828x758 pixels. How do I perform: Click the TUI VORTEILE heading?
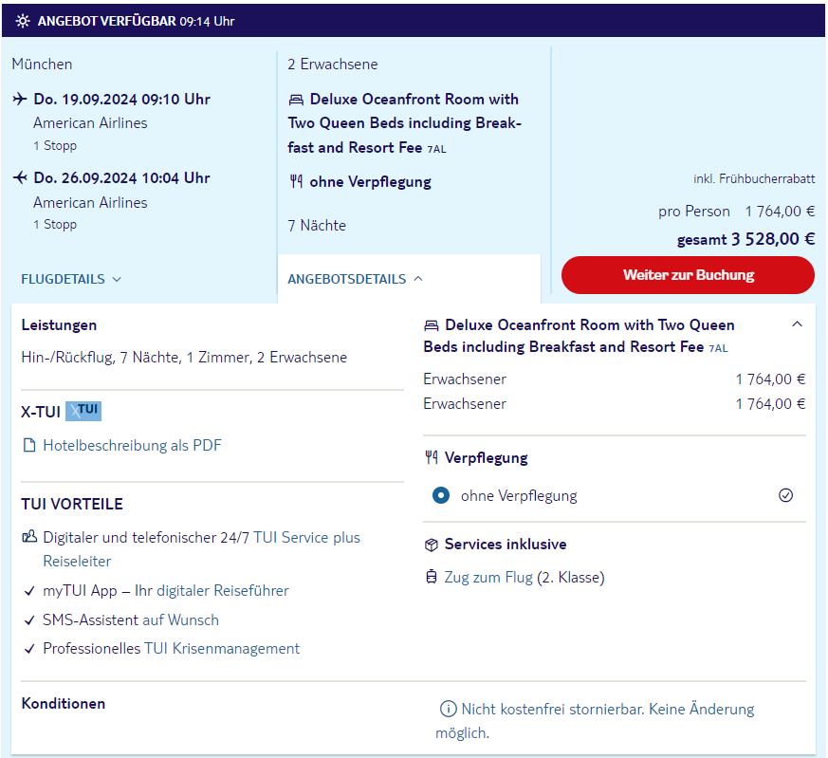point(72,504)
